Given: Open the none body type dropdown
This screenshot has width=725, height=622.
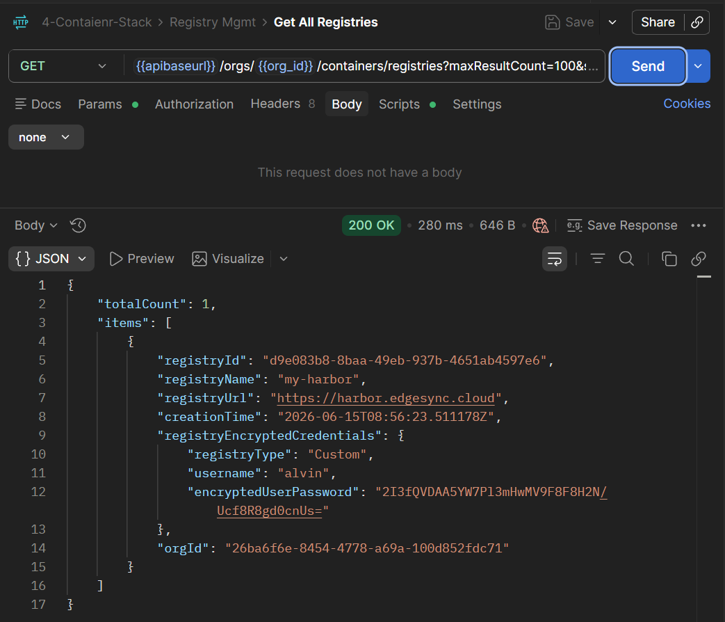Looking at the screenshot, I should pos(46,137).
